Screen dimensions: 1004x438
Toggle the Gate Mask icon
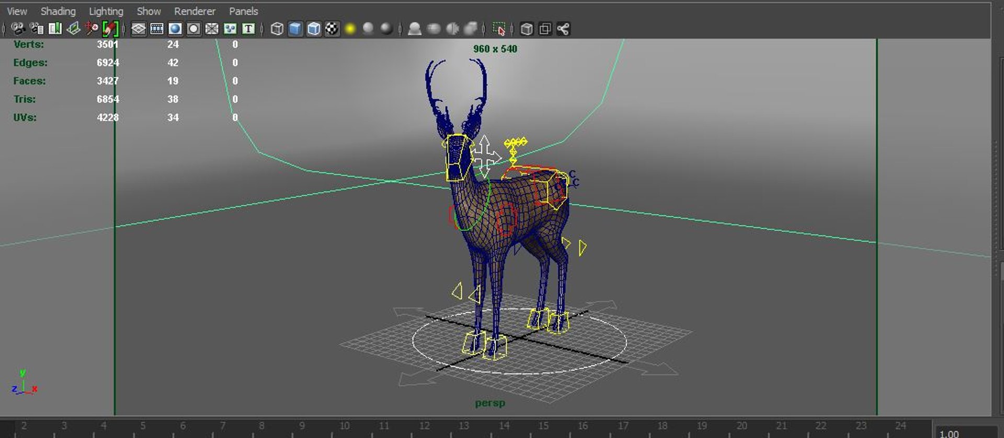coord(193,29)
